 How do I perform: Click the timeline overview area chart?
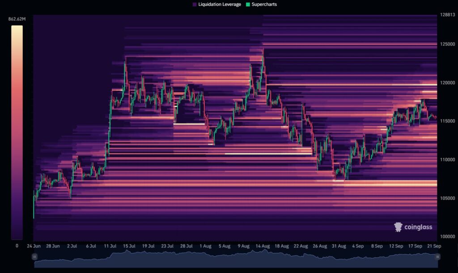pos(236,259)
